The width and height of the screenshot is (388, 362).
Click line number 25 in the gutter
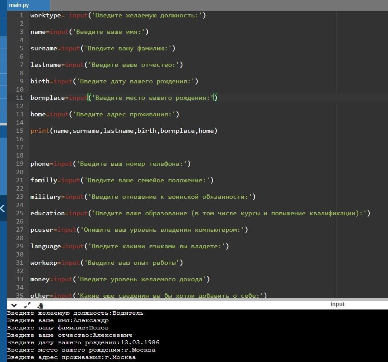[20, 213]
